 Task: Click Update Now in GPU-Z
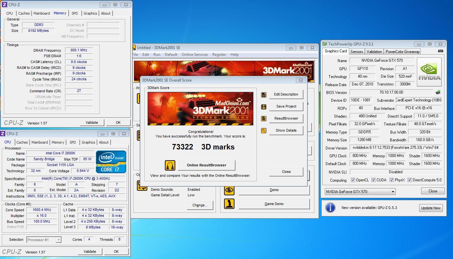(431, 208)
